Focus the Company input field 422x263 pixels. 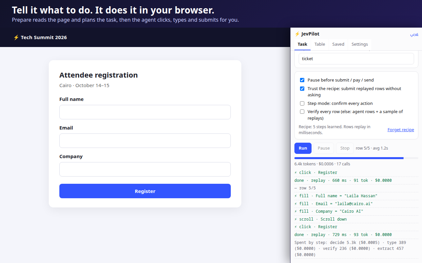[145, 169]
